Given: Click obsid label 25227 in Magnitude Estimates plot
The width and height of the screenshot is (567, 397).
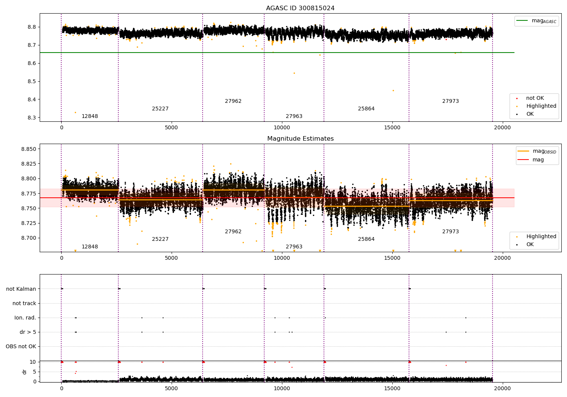Looking at the screenshot, I should tap(160, 239).
